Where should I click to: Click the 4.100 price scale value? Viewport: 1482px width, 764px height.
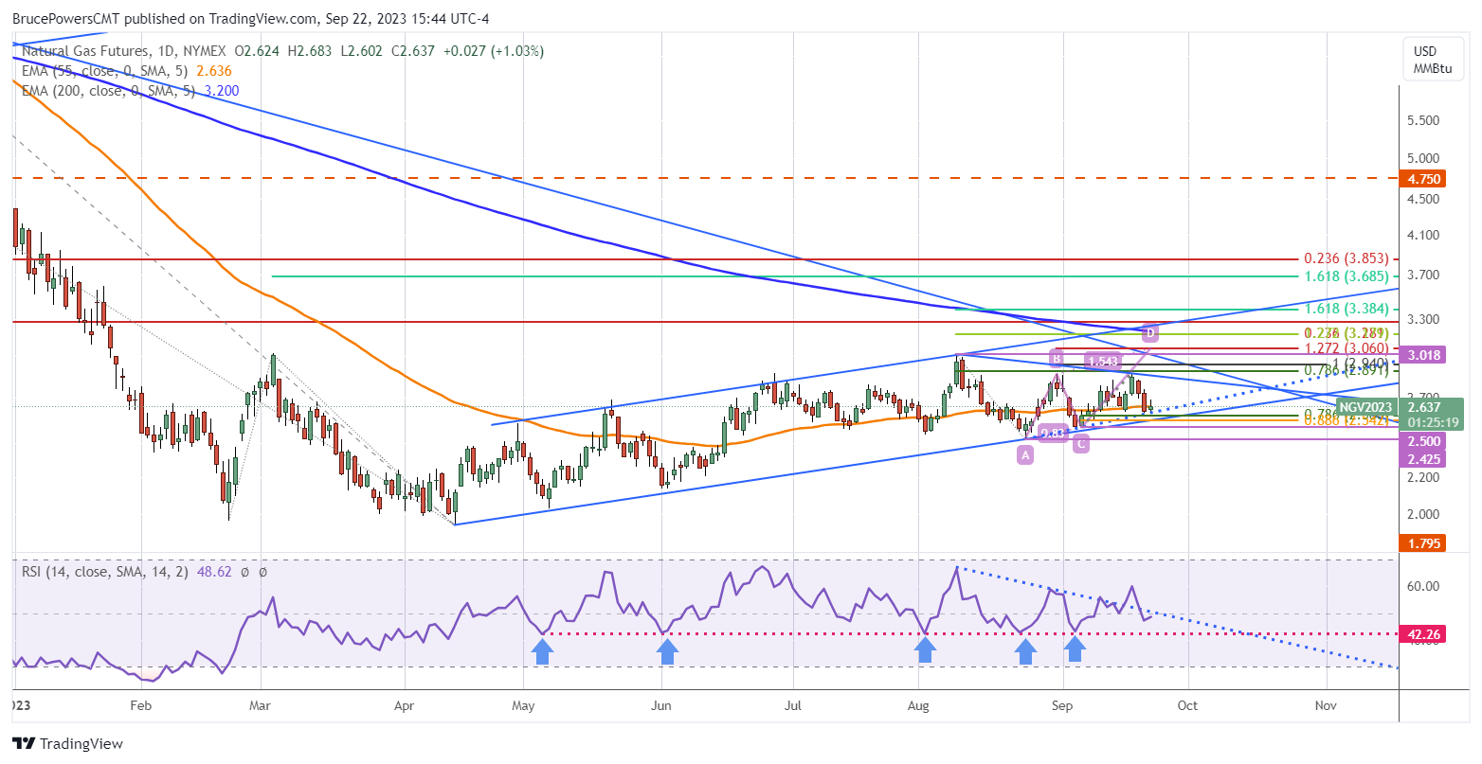tap(1424, 235)
